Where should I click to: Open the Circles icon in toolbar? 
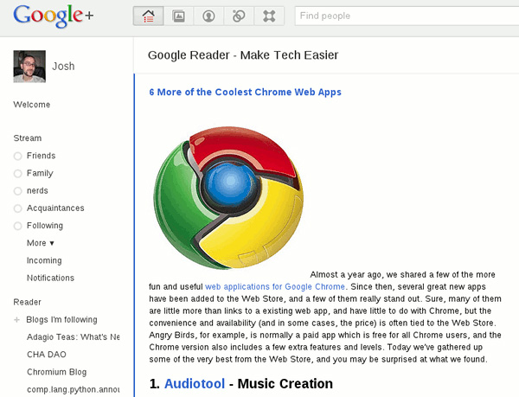pyautogui.click(x=239, y=16)
